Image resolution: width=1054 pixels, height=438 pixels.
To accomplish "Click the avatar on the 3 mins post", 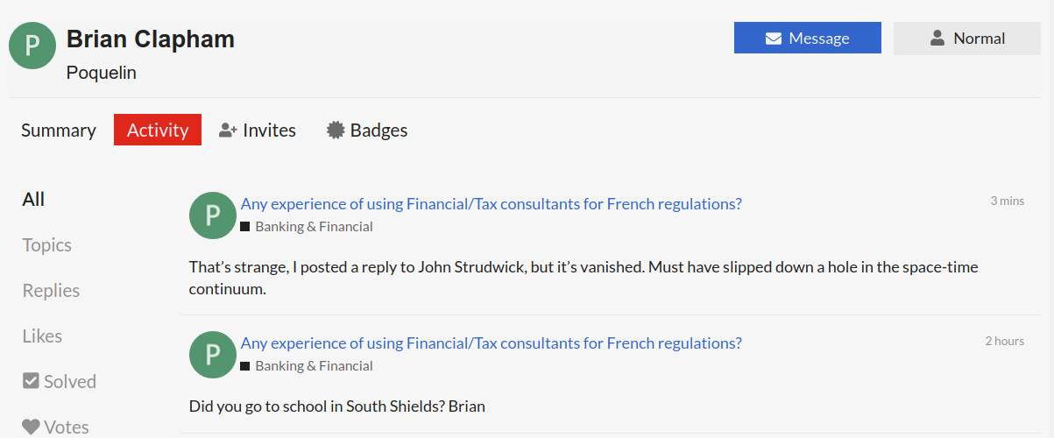I will pos(212,215).
